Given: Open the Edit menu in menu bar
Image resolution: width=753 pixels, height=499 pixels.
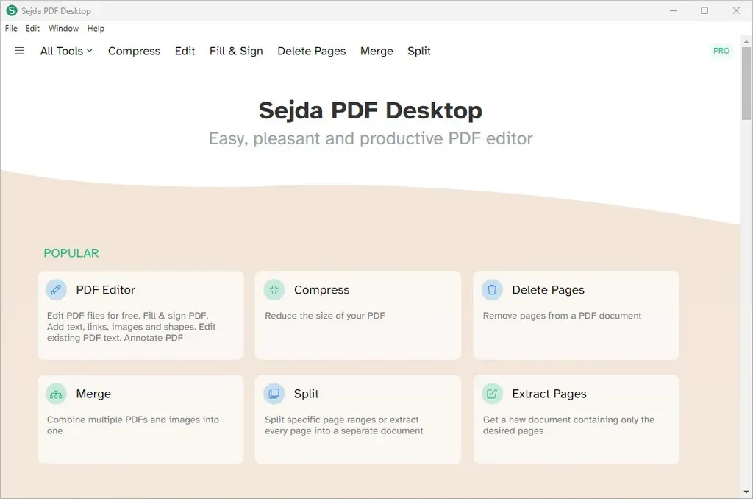Looking at the screenshot, I should tap(32, 29).
